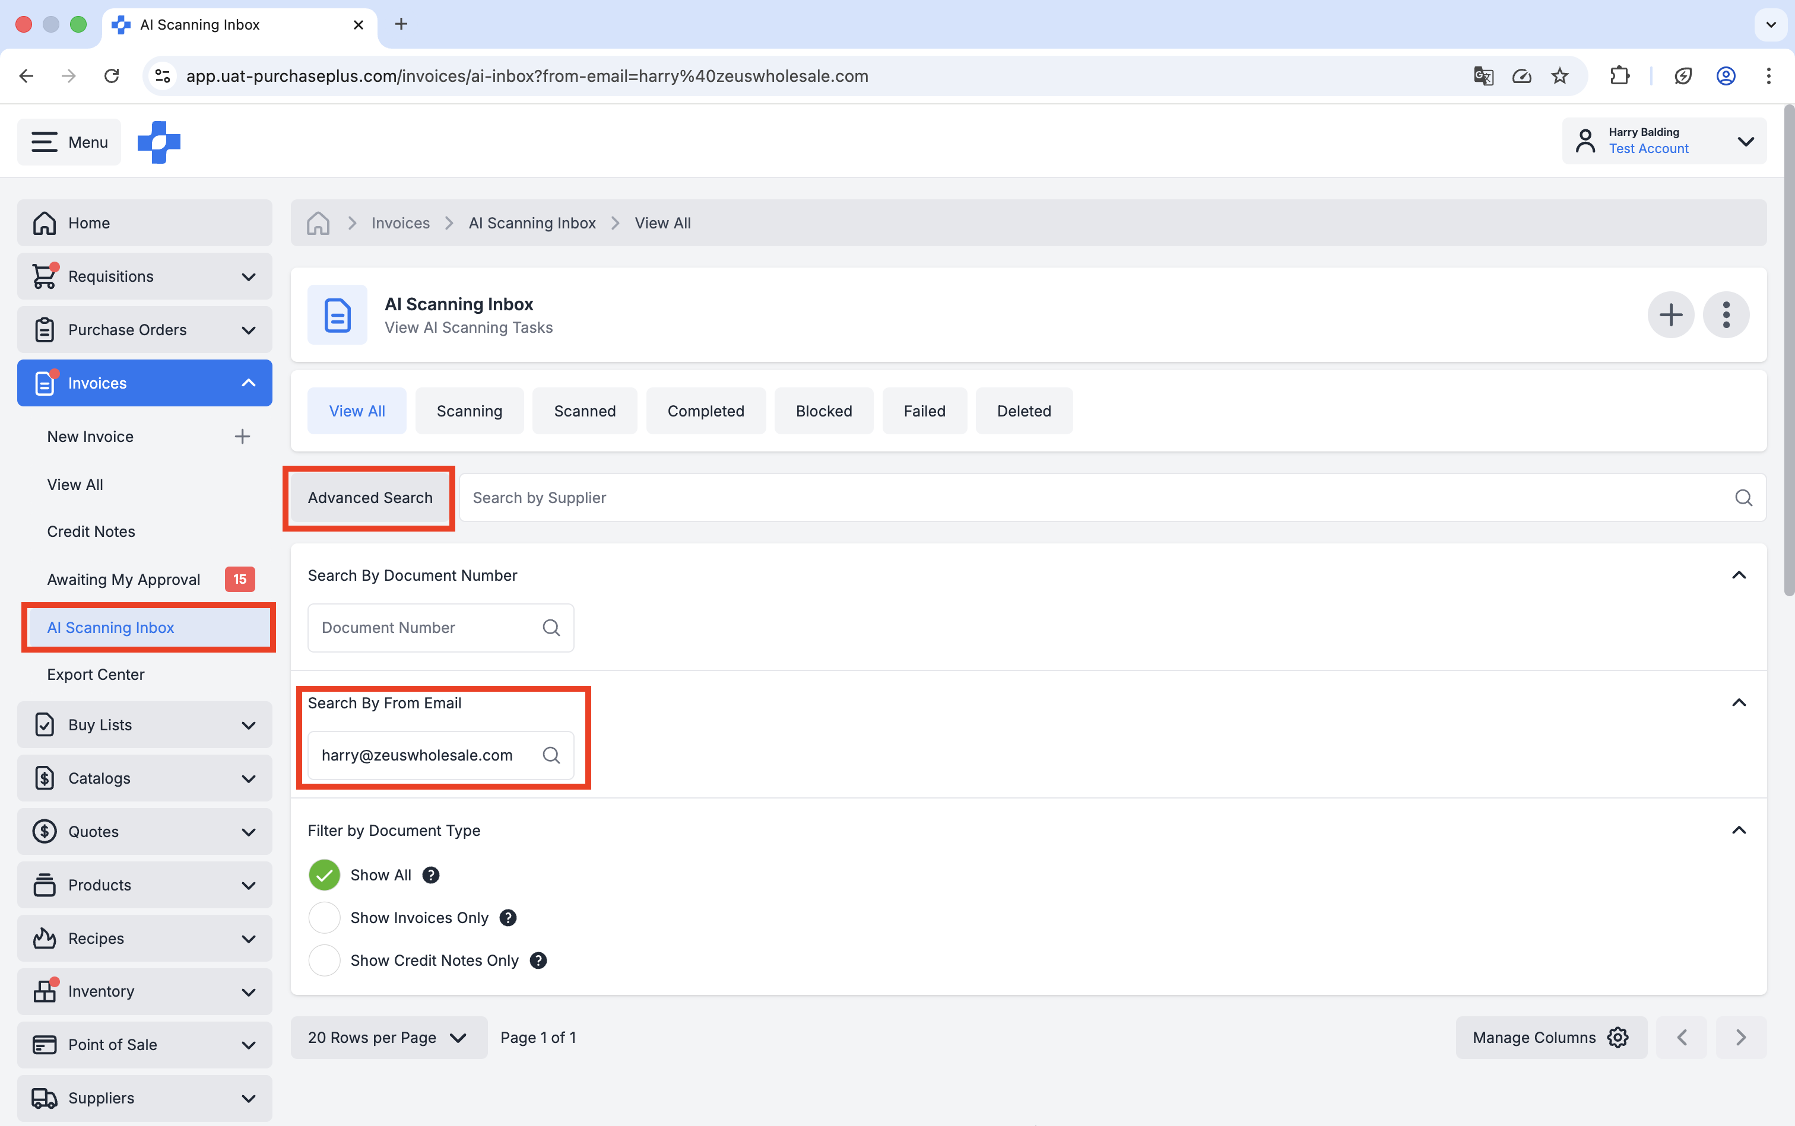Select the Show All radio option
1795x1126 pixels.
(x=324, y=875)
